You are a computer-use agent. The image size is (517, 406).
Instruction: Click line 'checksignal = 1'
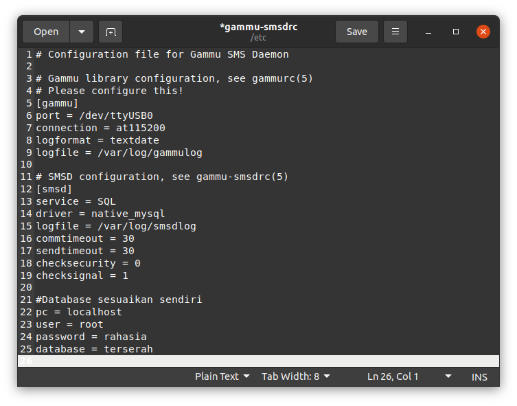click(x=82, y=275)
